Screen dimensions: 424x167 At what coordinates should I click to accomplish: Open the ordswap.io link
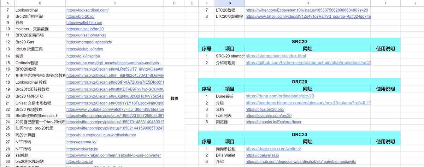[82, 149]
